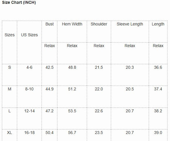Screen dimensions: 170x141
Task: Click the 22.6 shoulder value
Action: pyautogui.click(x=99, y=111)
